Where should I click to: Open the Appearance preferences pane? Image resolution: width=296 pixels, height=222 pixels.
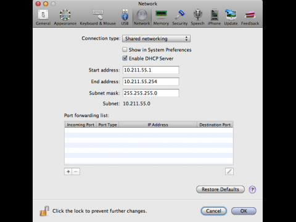[x=65, y=18]
